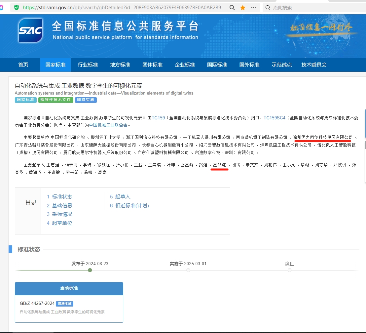Click the 全国标准信息公共服务平台 site title
This screenshot has width=366, height=333.
(x=125, y=26)
